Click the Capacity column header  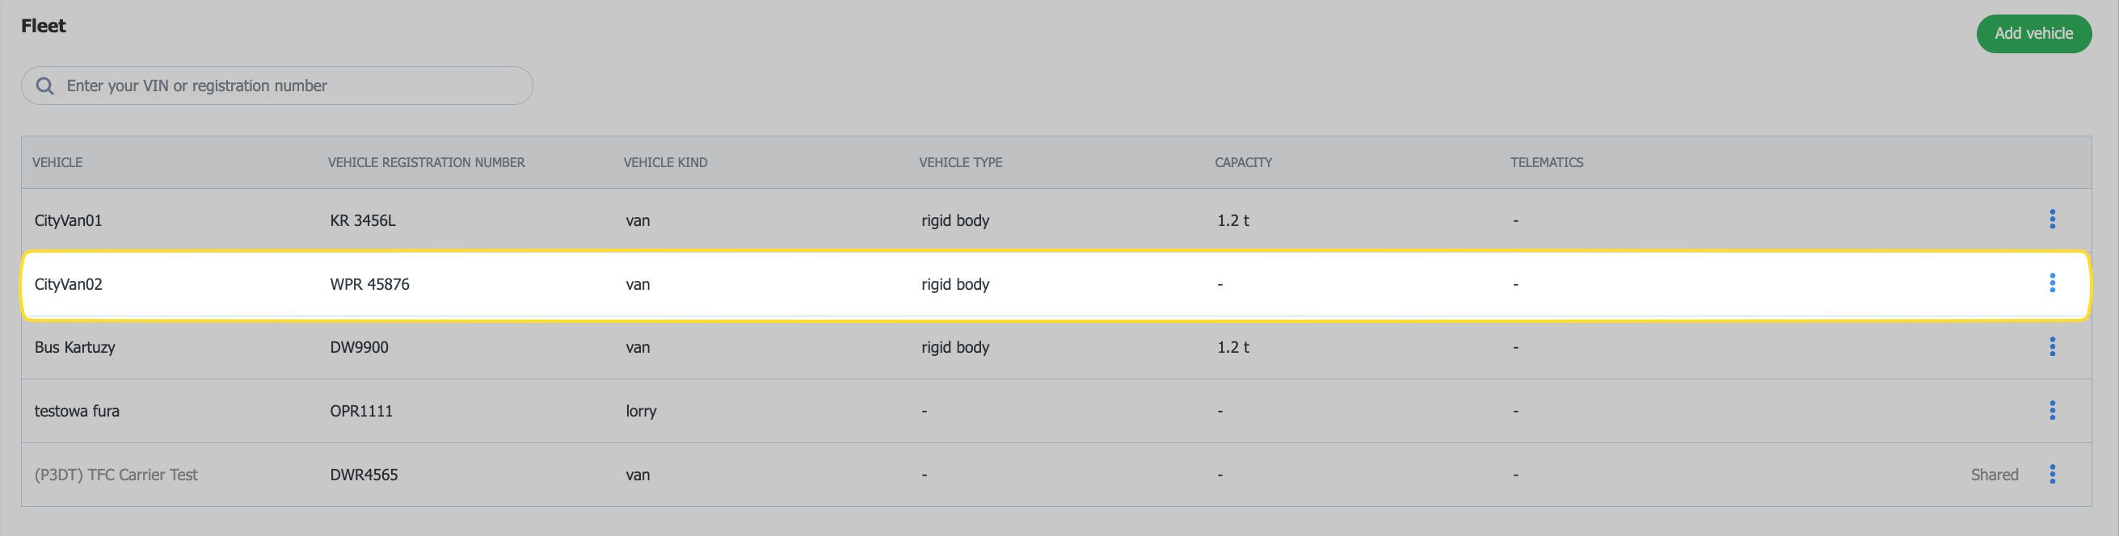point(1243,163)
